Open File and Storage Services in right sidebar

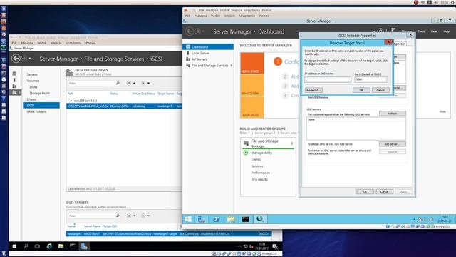[209, 66]
